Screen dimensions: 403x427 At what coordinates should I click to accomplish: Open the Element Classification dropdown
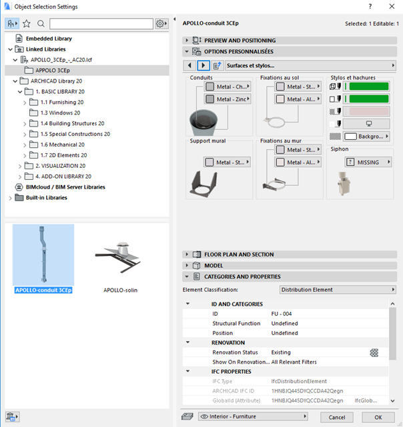click(338, 290)
